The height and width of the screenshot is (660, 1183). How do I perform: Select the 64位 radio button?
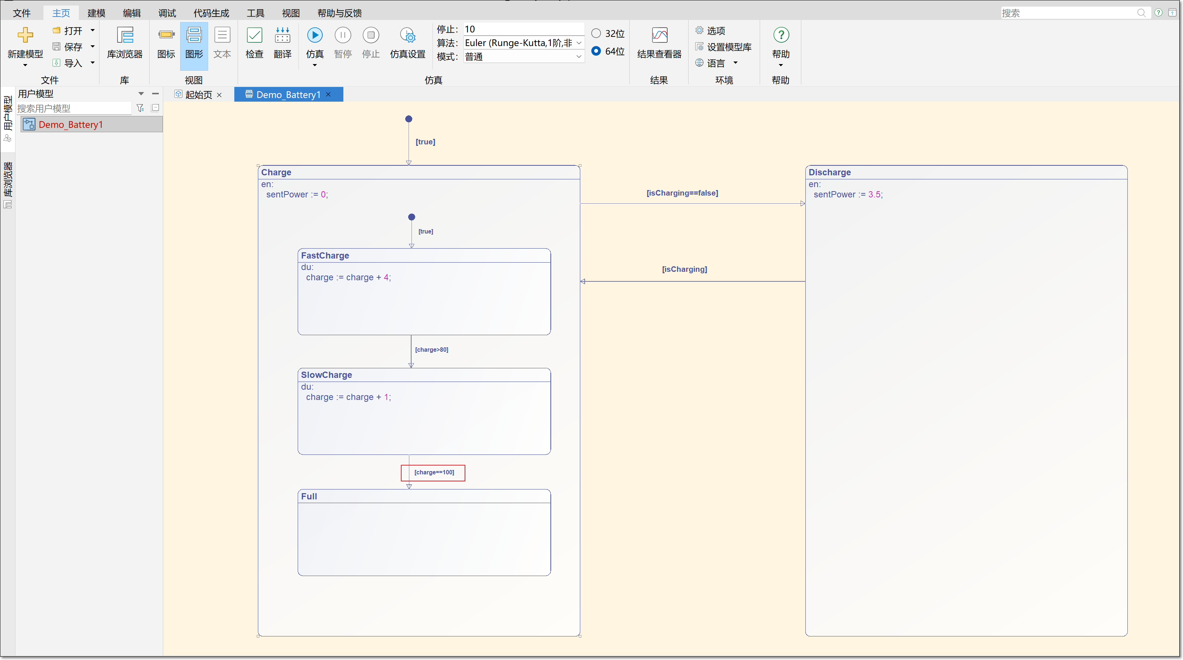coord(596,51)
